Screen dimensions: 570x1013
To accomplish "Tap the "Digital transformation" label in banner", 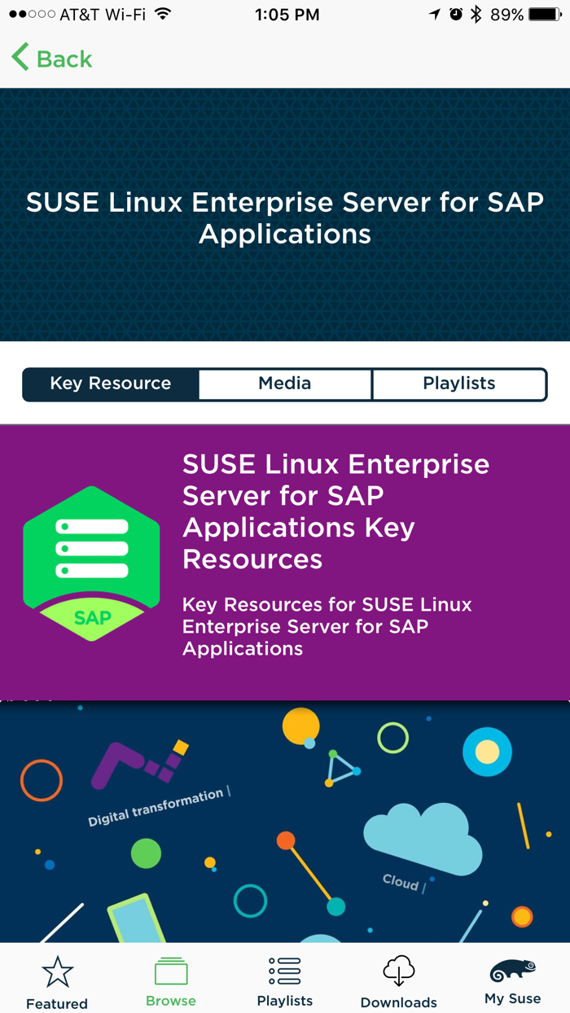I will click(156, 807).
